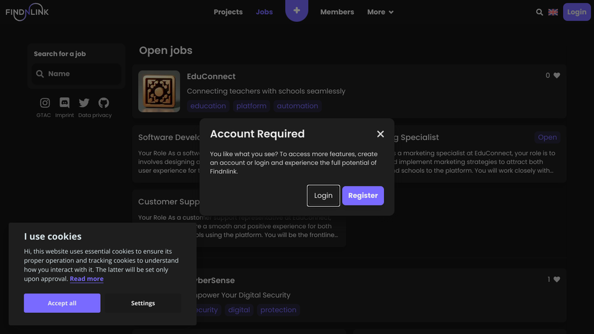This screenshot has height=334, width=594.
Task: Follow the Read more cookie link
Action: 87,279
